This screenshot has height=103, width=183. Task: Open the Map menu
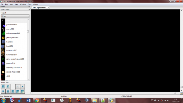(11, 4)
